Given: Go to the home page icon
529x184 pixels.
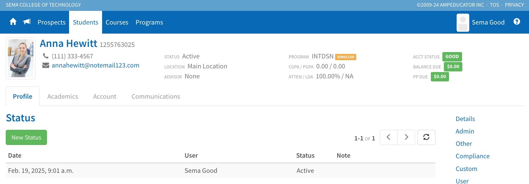Looking at the screenshot, I should [13, 22].
